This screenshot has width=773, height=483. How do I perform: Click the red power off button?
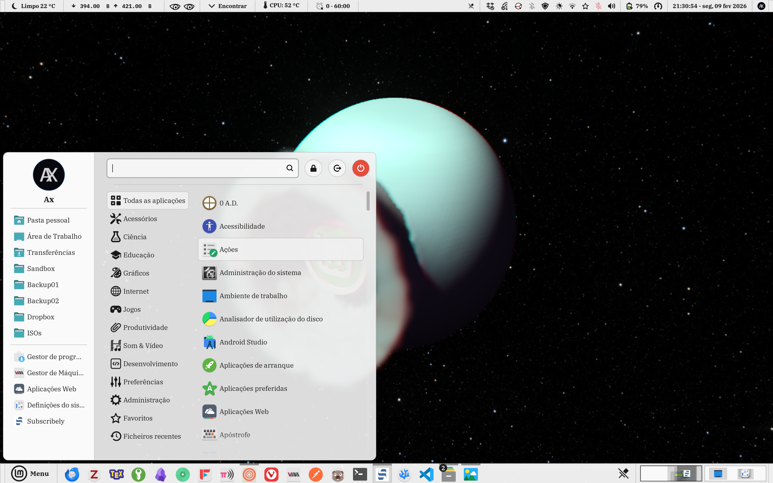361,168
